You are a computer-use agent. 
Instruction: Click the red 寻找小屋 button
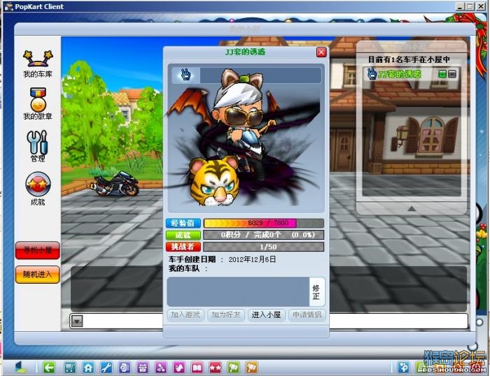[x=38, y=250]
